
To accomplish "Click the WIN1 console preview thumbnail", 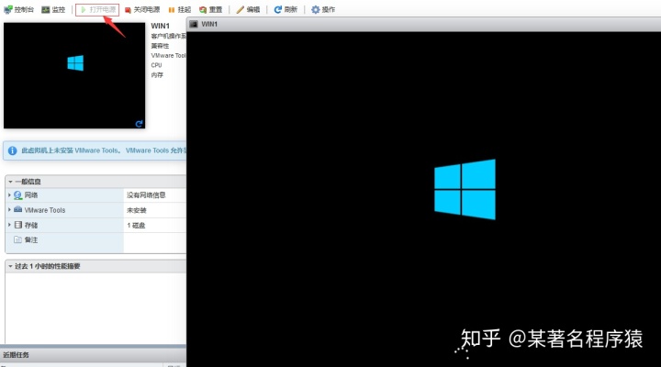I will coord(74,75).
